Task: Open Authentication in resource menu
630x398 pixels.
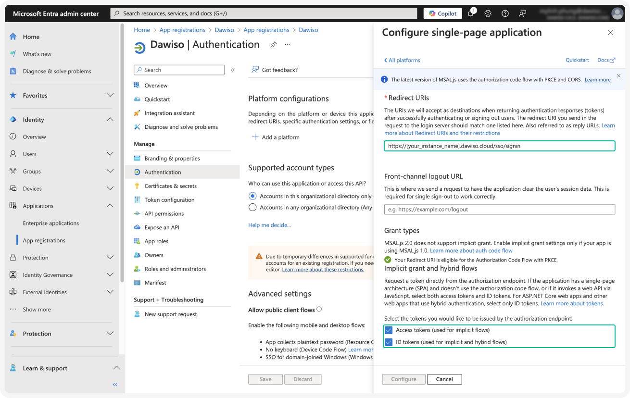Action: (x=182, y=172)
